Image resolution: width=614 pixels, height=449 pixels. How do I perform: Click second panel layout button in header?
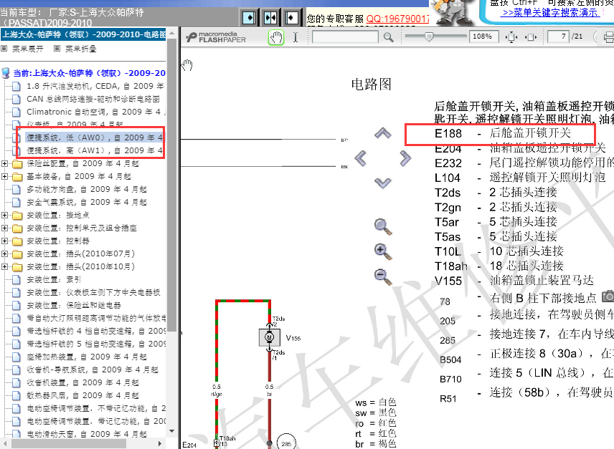(270, 18)
